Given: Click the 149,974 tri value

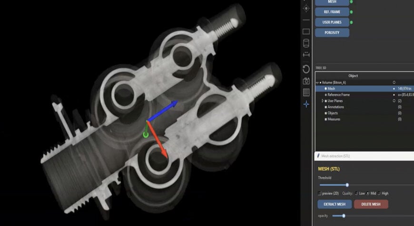Looking at the screenshot, I should coord(404,89).
